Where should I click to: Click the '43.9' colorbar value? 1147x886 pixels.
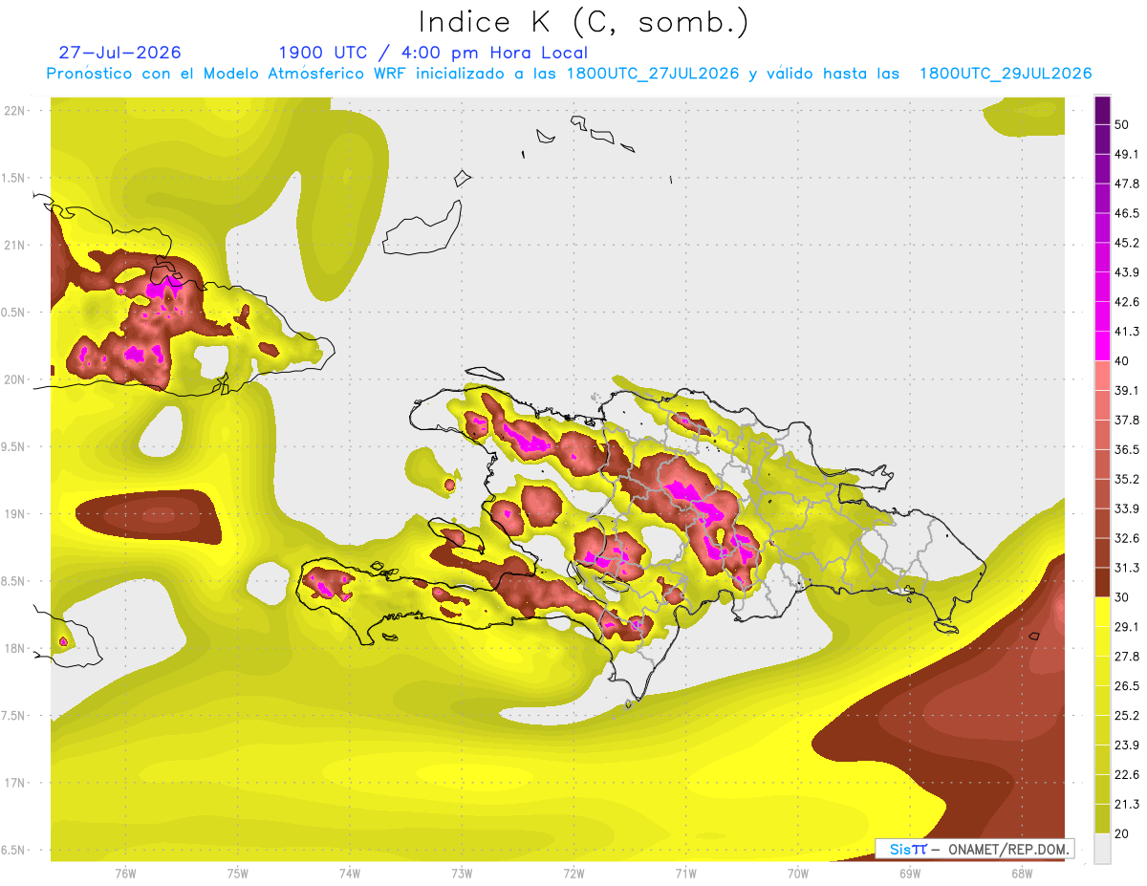1127,272
